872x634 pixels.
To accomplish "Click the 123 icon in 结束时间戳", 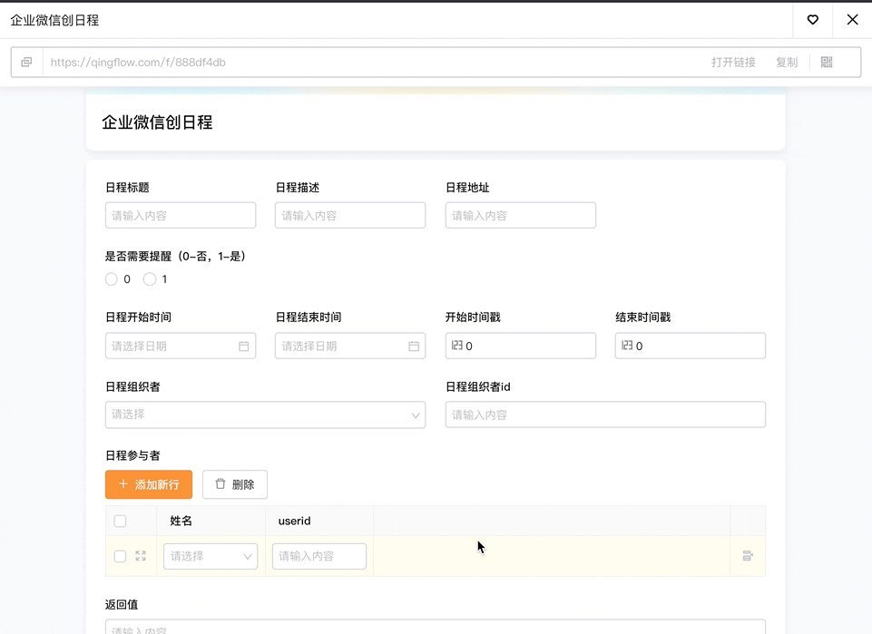I will tap(627, 346).
